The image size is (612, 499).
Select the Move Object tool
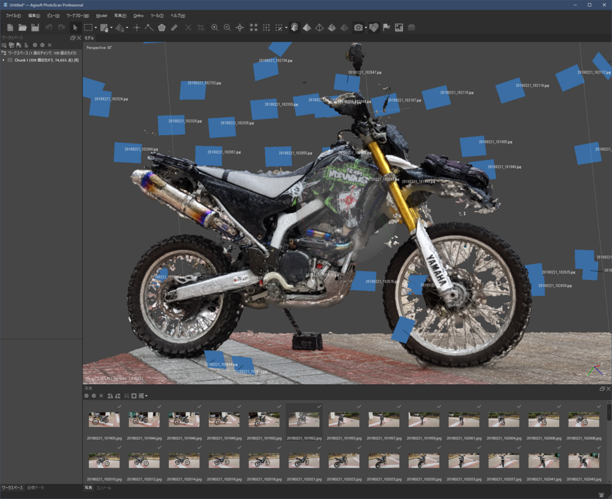120,28
